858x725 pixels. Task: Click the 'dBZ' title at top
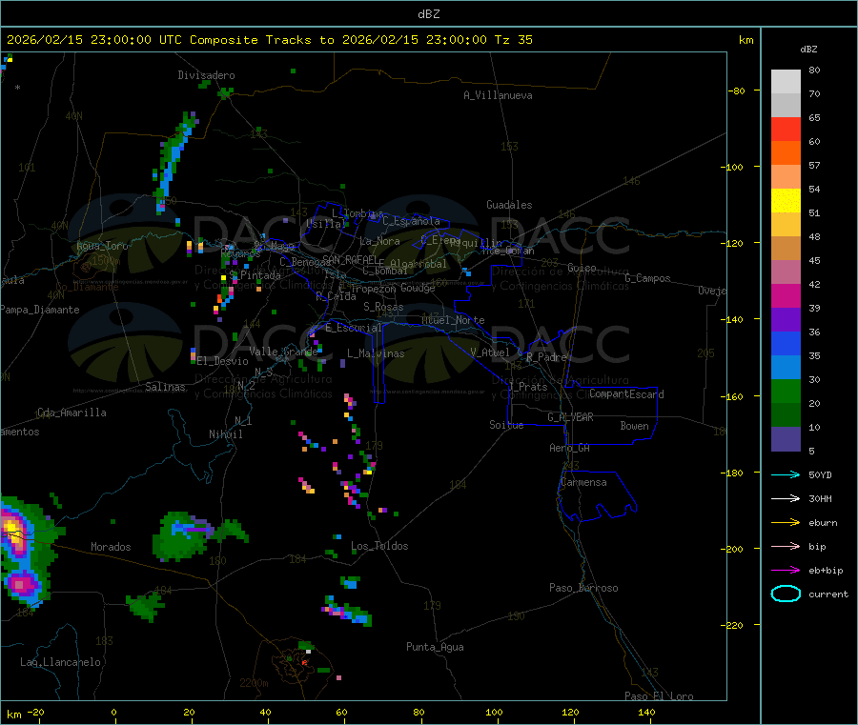[428, 14]
